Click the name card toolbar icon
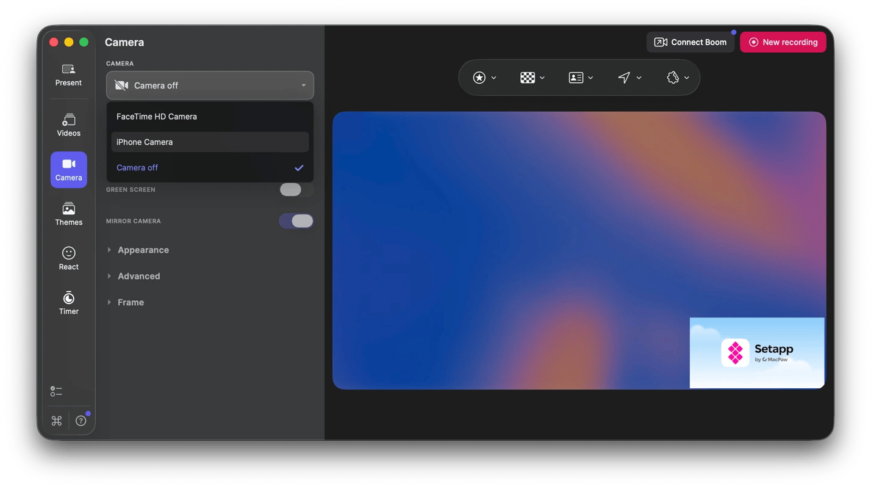 pos(576,78)
